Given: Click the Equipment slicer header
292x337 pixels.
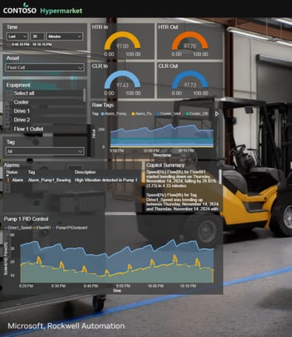Looking at the screenshot, I should coord(19,85).
